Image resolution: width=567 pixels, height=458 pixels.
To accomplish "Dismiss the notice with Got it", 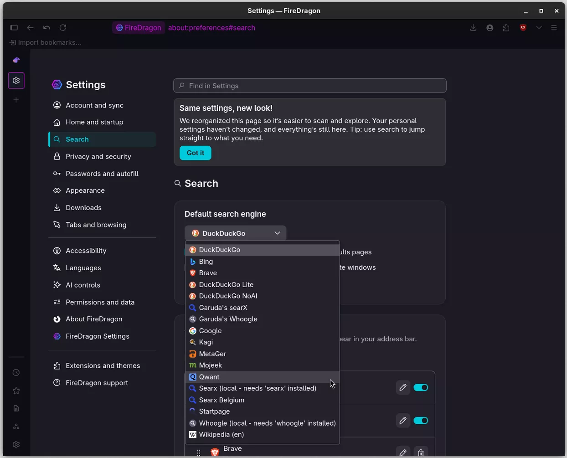I will point(196,153).
